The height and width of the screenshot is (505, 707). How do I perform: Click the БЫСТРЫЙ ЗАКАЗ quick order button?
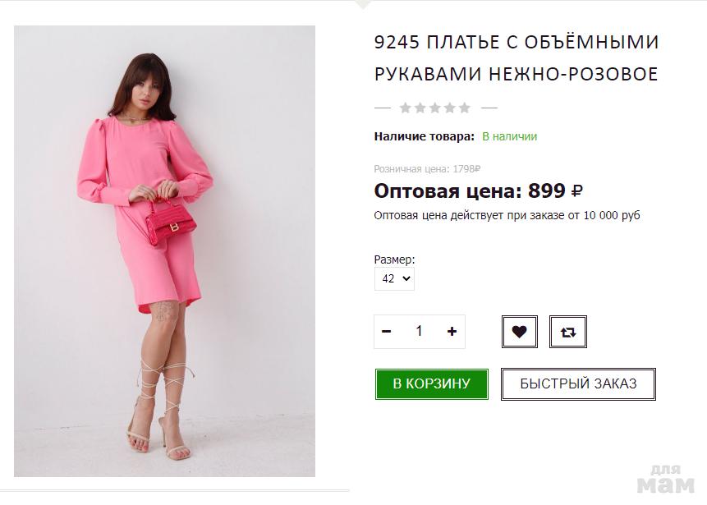point(578,383)
